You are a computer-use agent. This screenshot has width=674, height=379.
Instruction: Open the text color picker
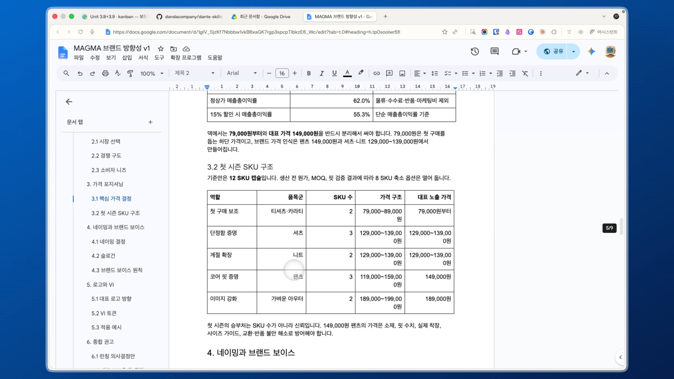coord(347,73)
